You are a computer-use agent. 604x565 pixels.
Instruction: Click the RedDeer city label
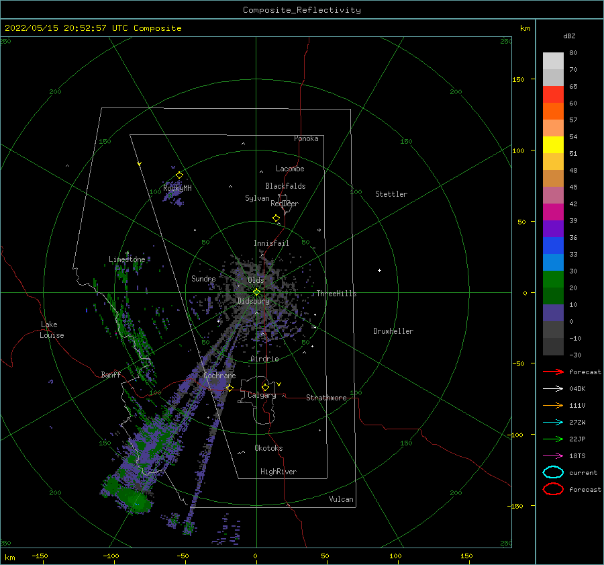coord(285,204)
